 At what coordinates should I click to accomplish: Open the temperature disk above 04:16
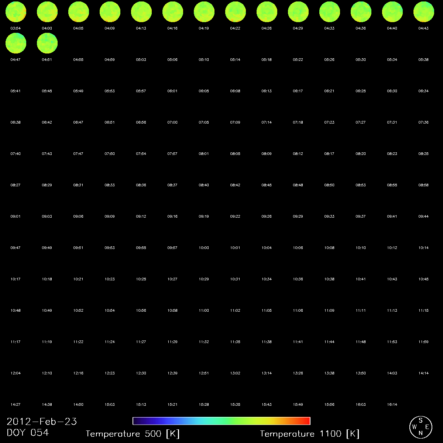[172, 12]
